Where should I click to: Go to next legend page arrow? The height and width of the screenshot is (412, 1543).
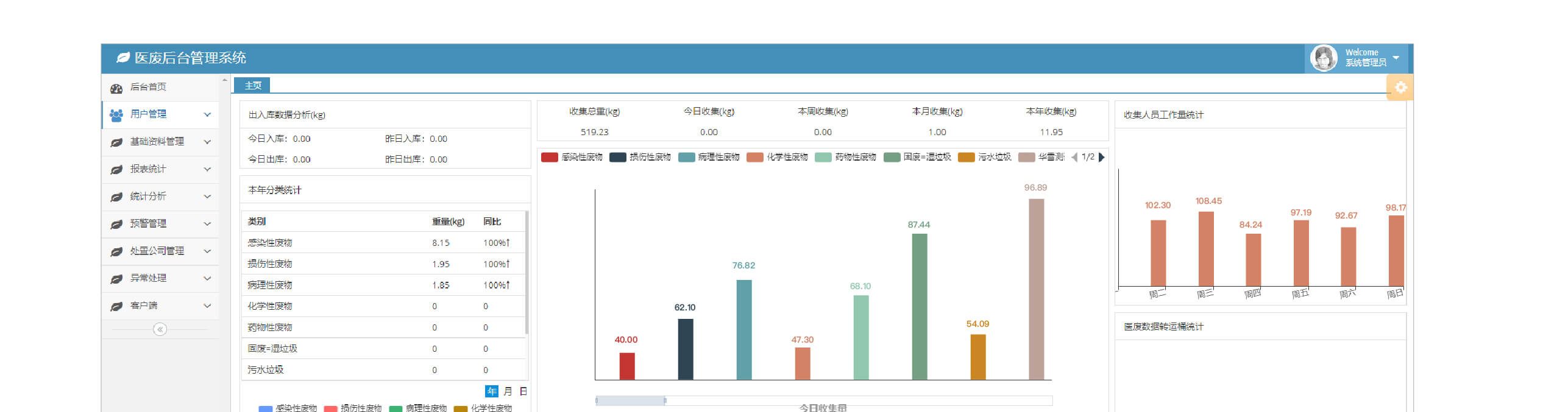coord(1102,157)
